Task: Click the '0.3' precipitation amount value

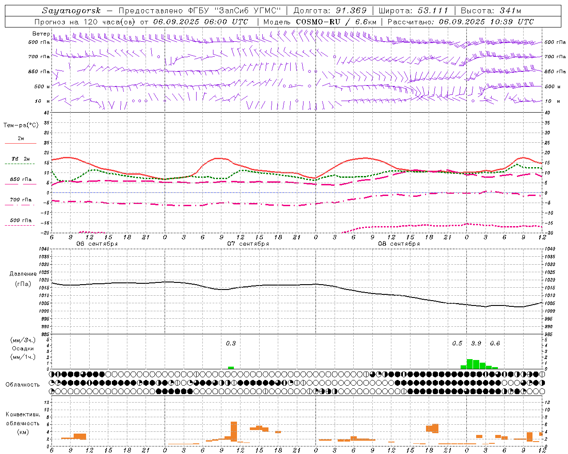Action: [x=231, y=343]
